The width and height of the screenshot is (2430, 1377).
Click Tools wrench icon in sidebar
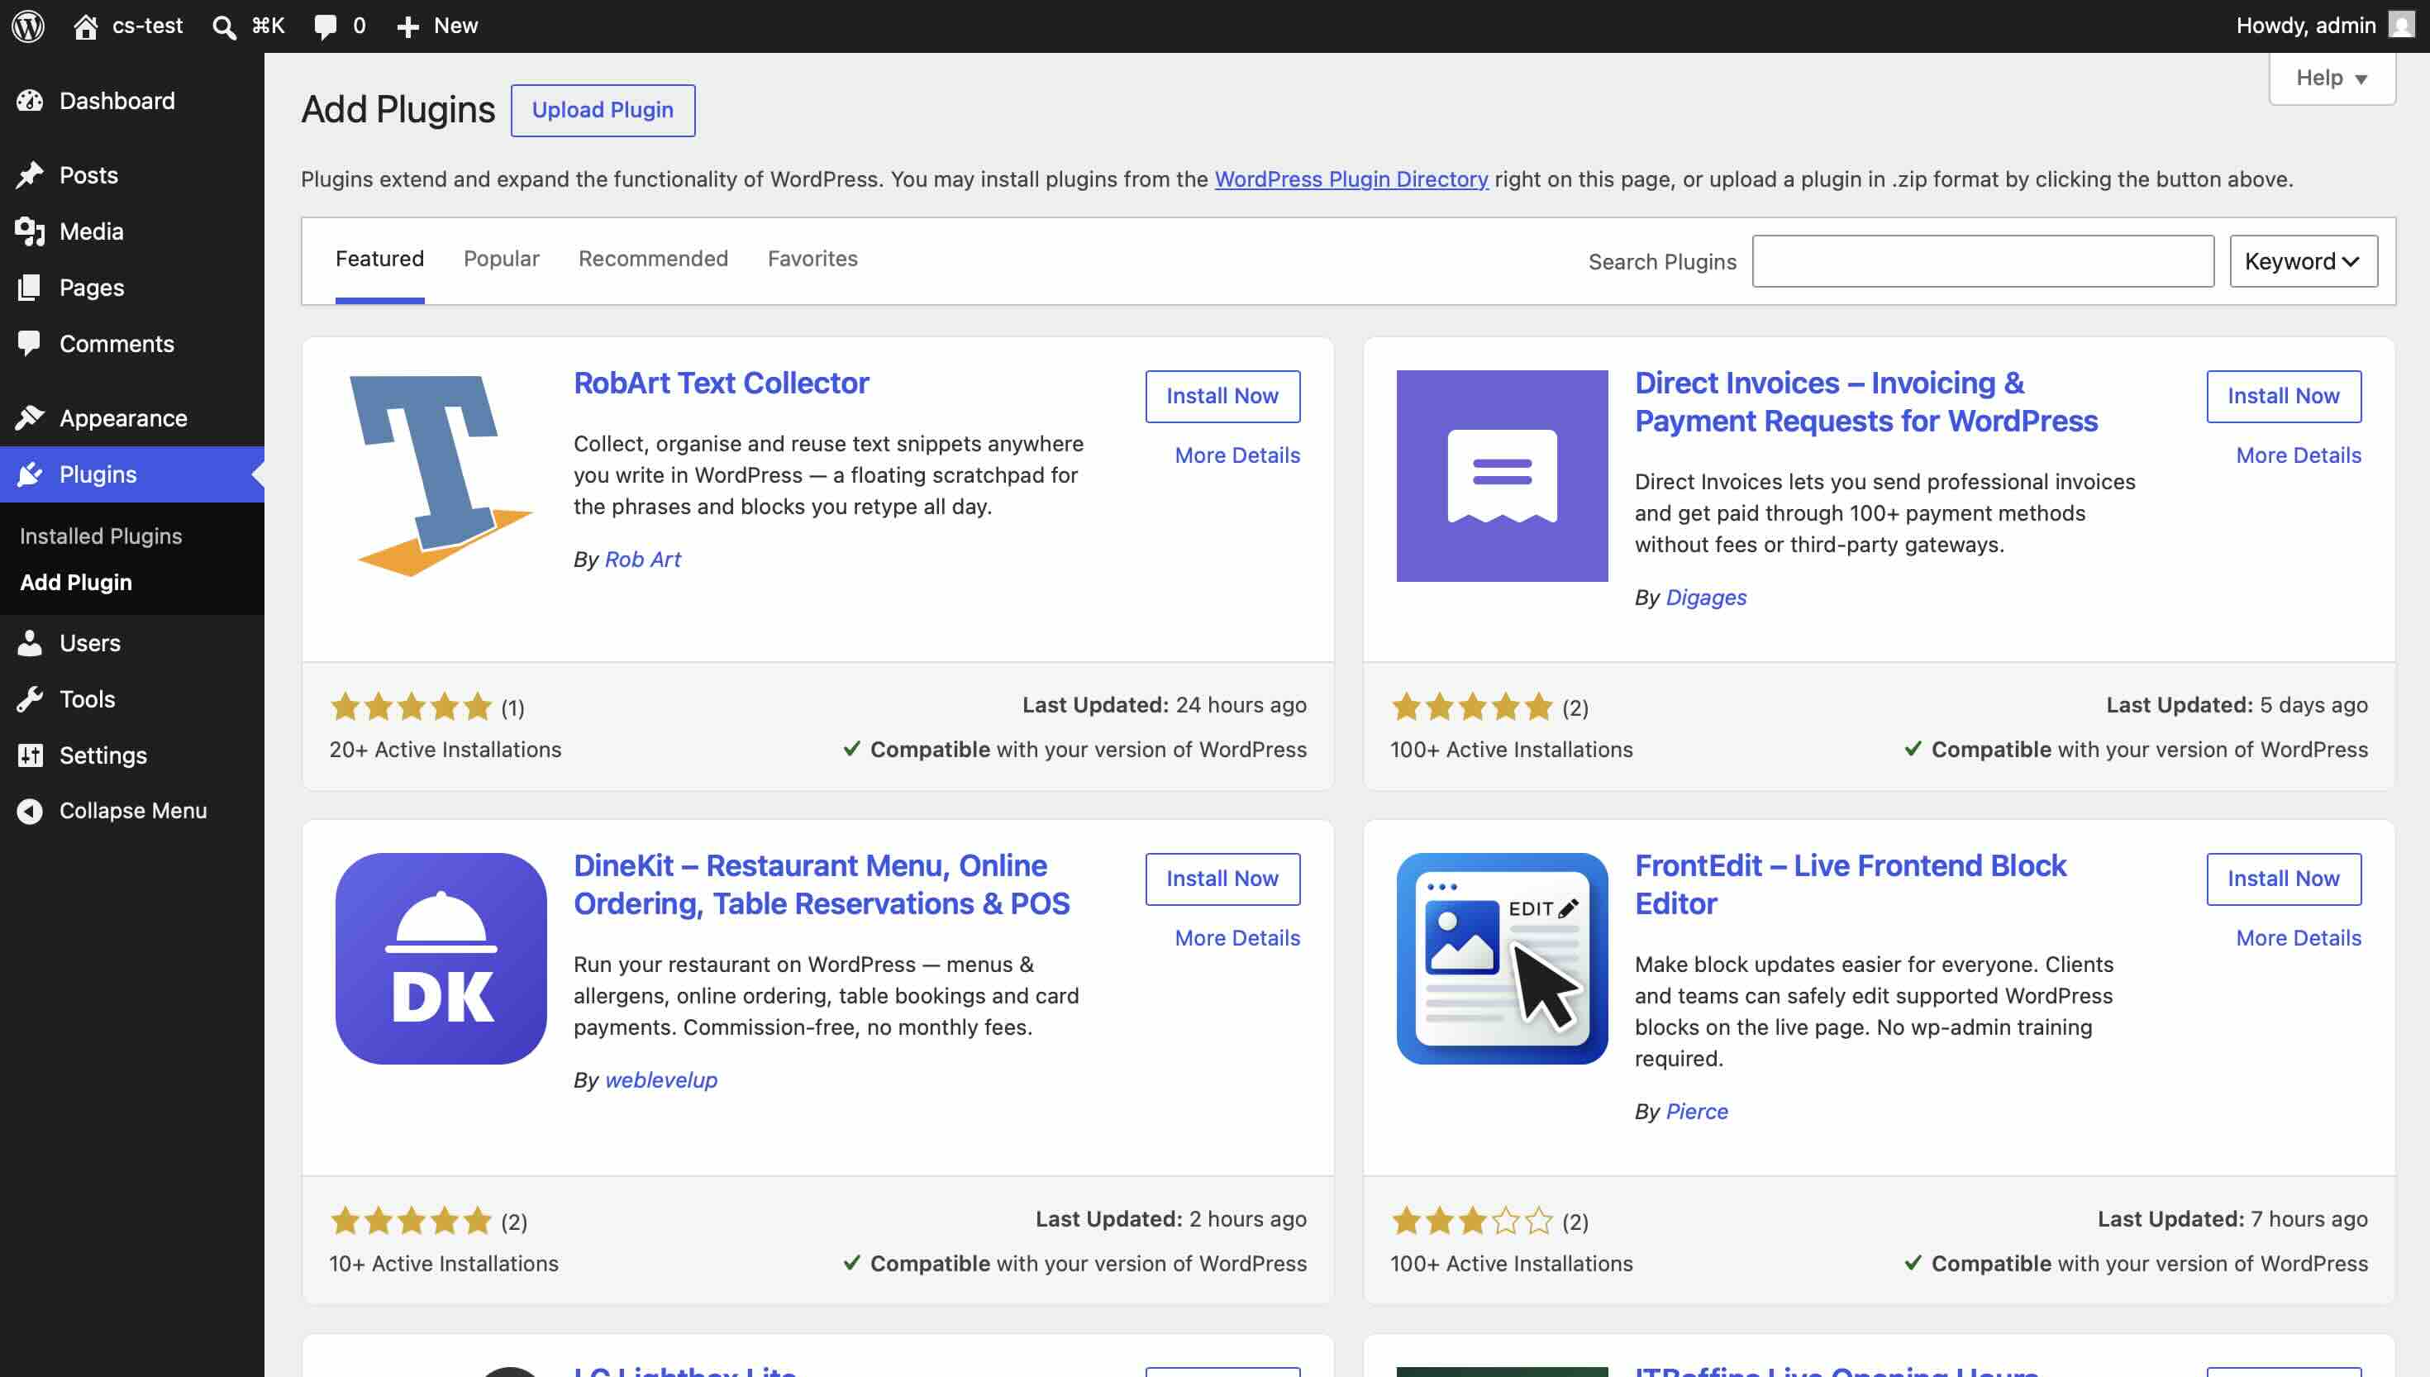point(31,699)
